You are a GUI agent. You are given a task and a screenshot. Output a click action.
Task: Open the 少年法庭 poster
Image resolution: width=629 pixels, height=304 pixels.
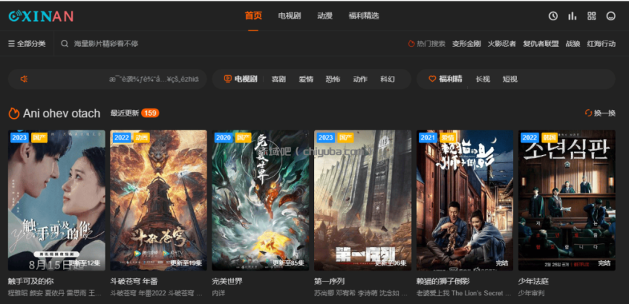point(567,200)
